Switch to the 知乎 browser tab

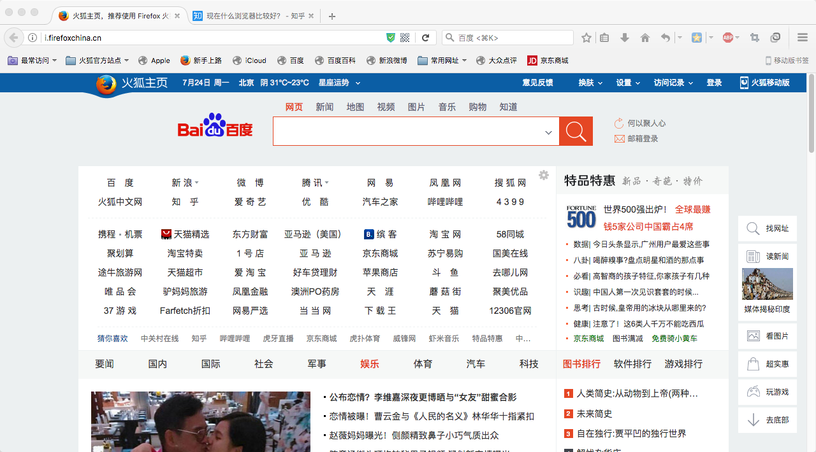point(249,16)
